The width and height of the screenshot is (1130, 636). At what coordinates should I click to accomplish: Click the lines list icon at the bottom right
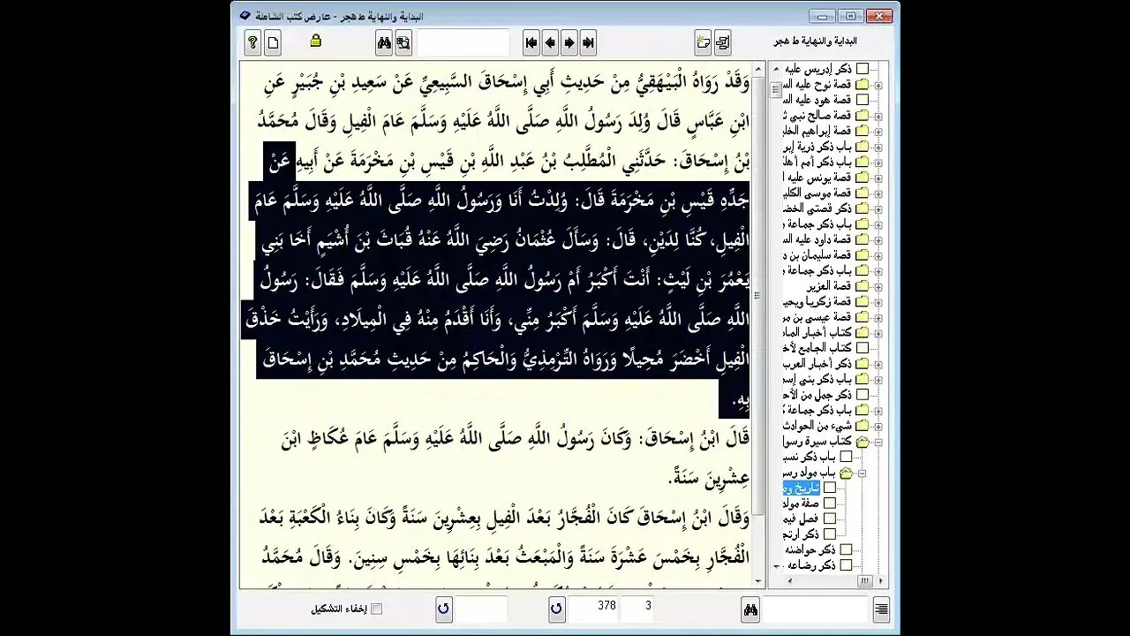coord(880,609)
